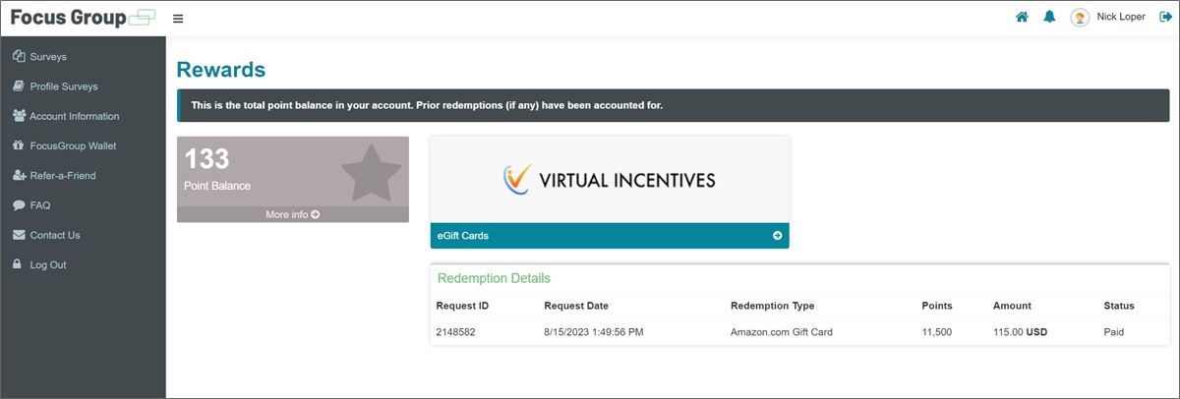Click the Surveys icon in sidebar
Image resolution: width=1180 pixels, height=399 pixels.
tap(19, 56)
